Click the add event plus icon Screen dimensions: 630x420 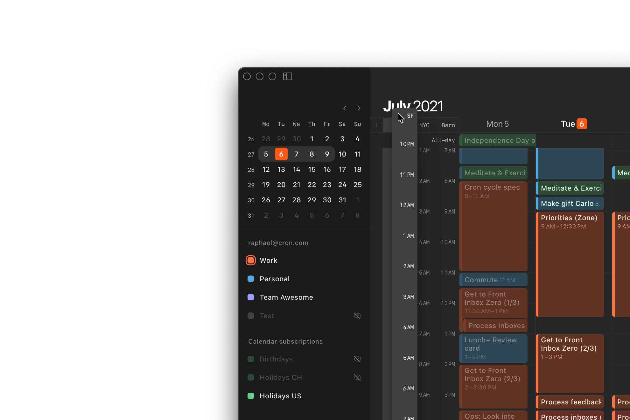376,125
